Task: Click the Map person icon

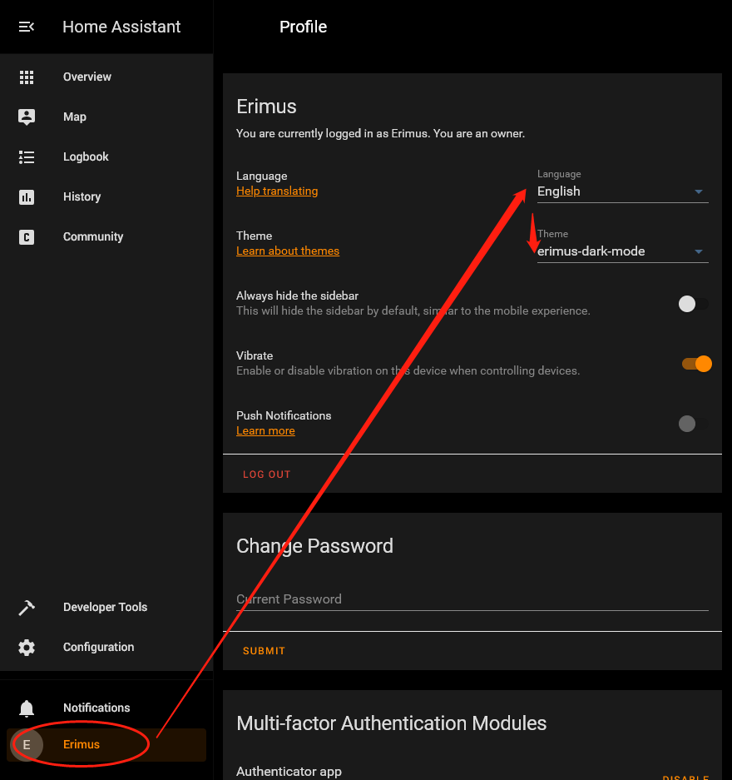Action: coord(27,117)
